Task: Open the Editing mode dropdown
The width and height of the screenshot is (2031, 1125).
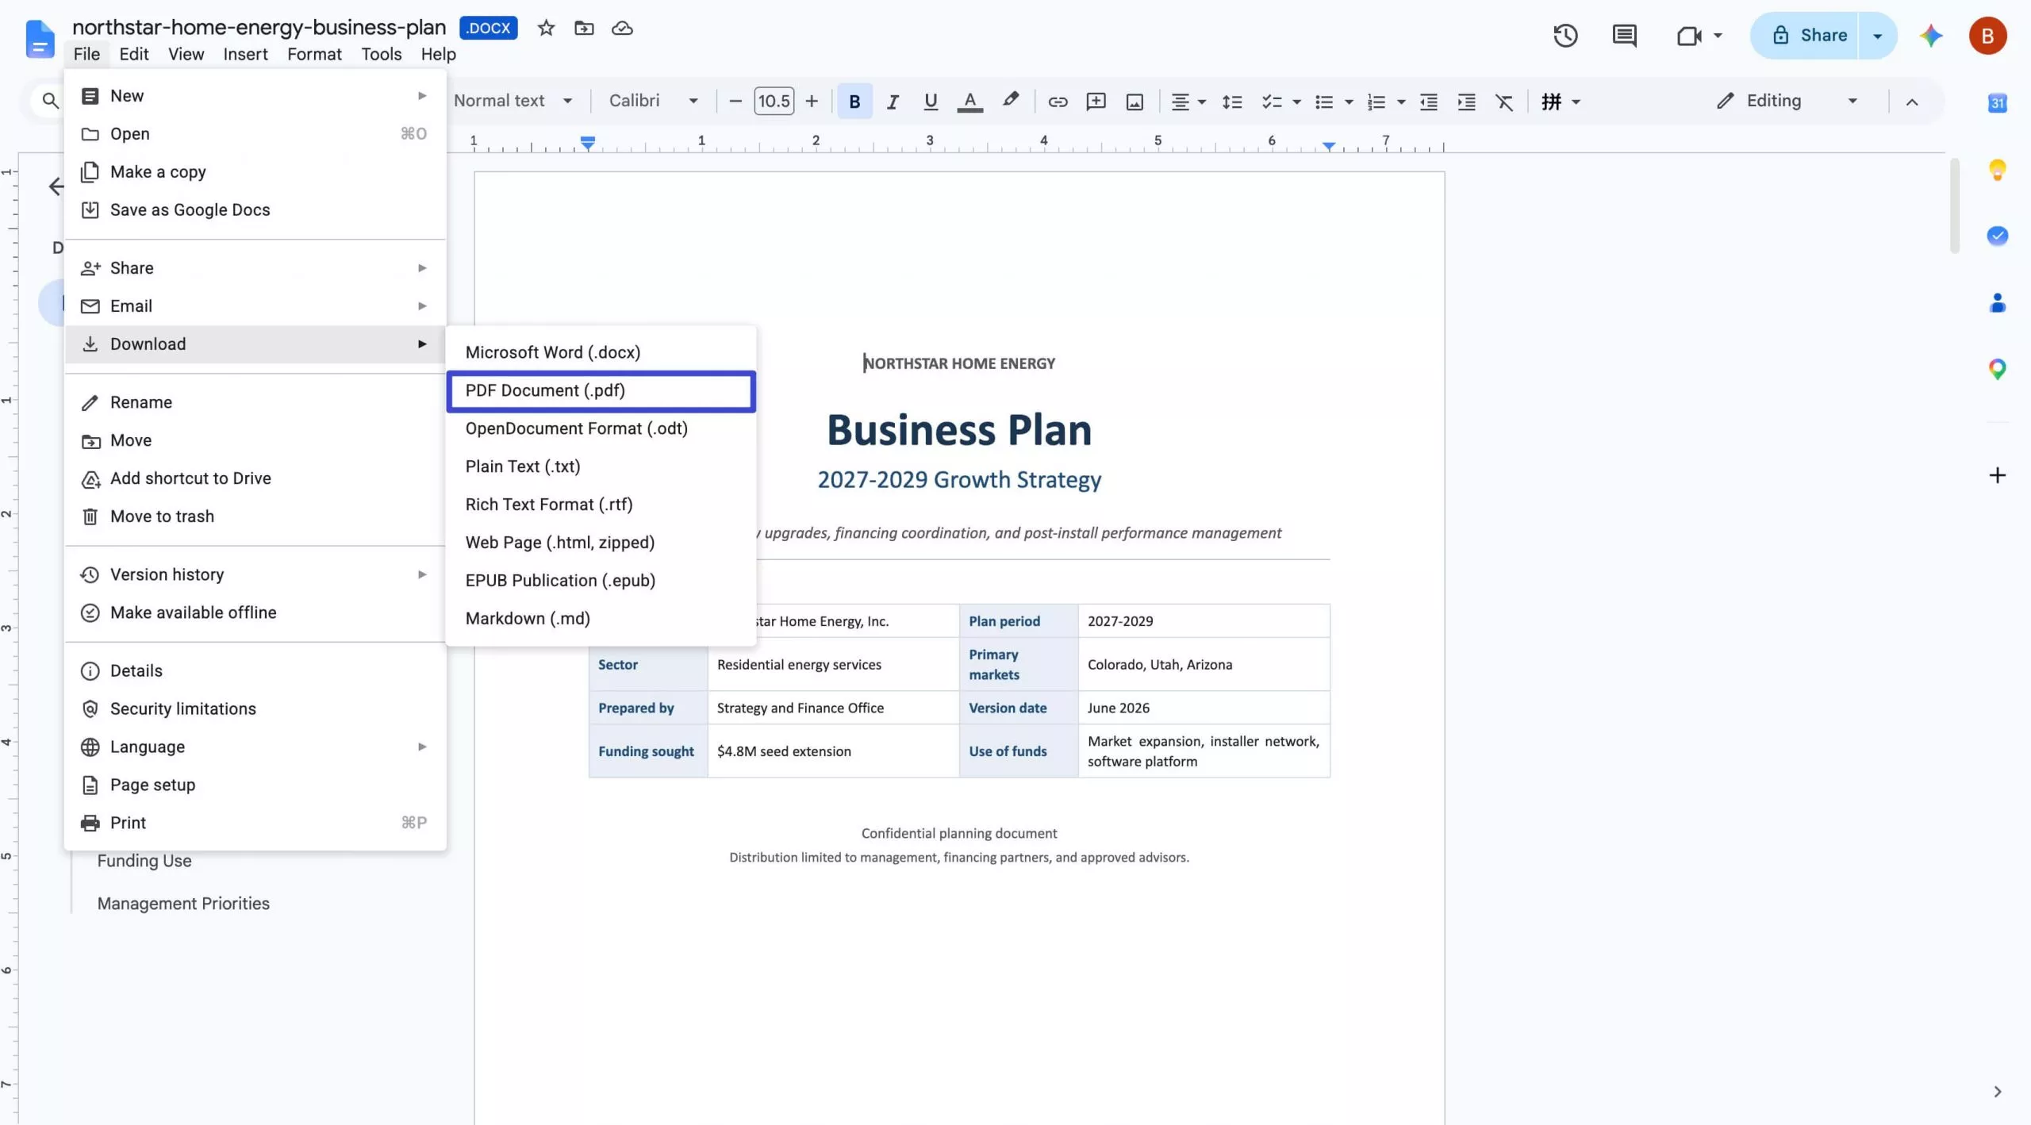Action: coord(1787,101)
